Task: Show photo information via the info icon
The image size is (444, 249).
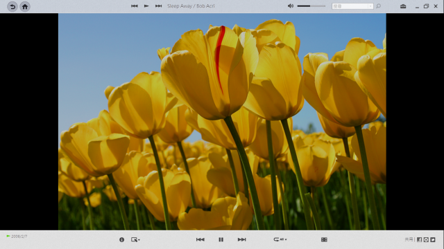Action: [122, 240]
